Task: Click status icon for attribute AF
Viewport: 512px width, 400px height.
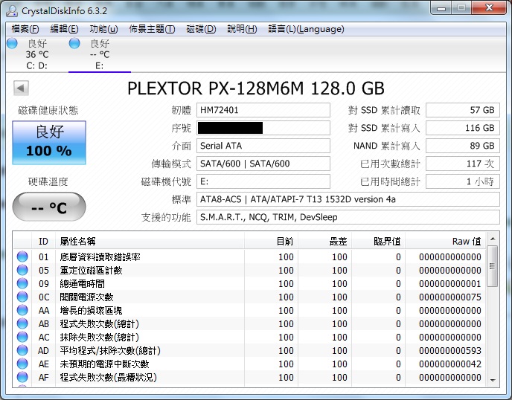Action: pos(22,377)
